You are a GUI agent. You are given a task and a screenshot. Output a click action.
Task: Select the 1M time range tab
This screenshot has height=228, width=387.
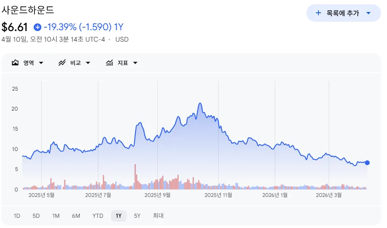pyautogui.click(x=56, y=216)
